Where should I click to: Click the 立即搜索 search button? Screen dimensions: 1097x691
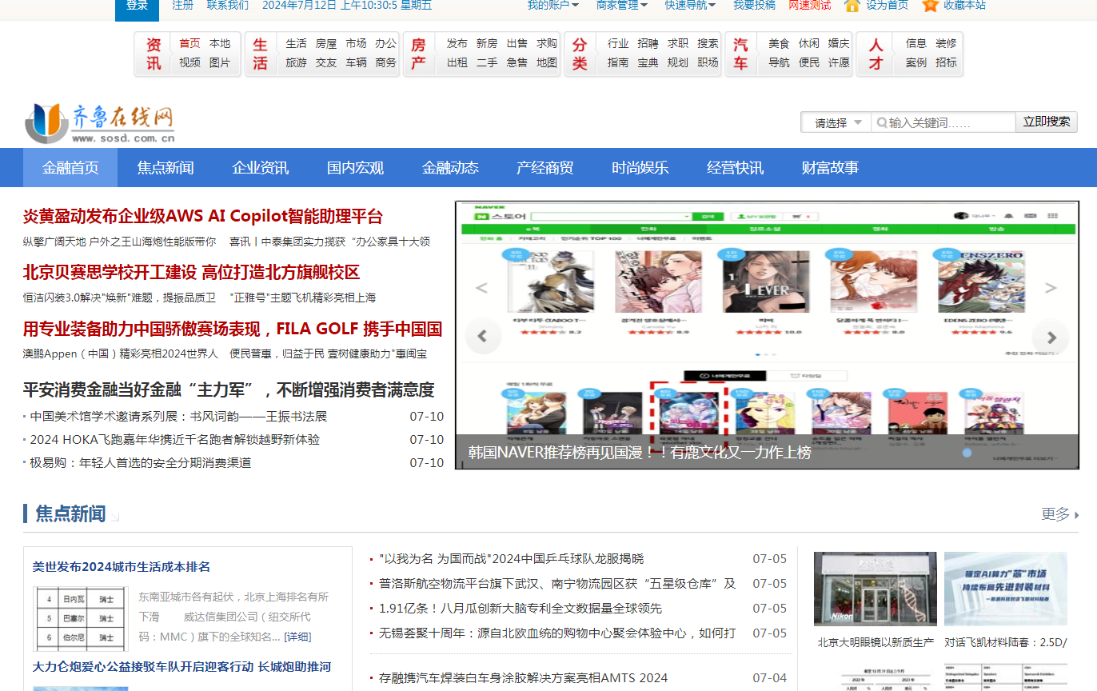click(1047, 122)
